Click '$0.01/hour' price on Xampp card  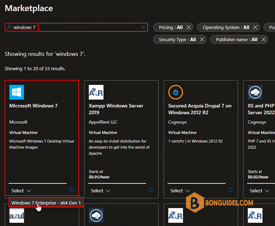click(99, 177)
